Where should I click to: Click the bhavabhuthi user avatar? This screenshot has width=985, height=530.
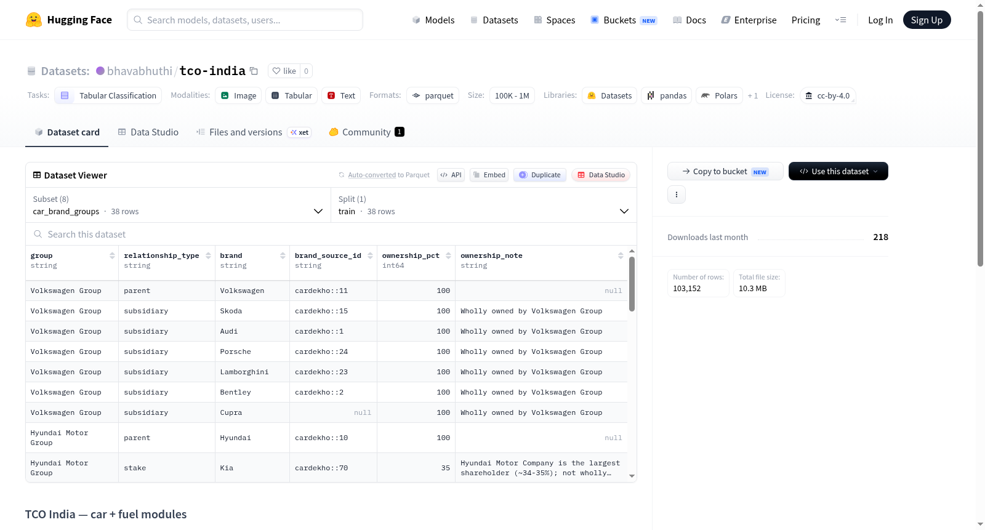tap(100, 71)
